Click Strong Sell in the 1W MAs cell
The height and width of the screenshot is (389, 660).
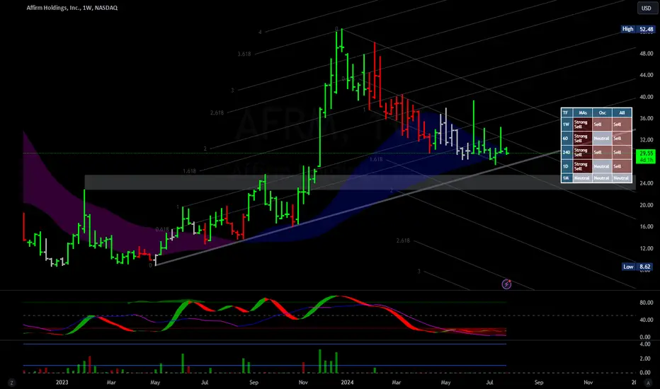[x=583, y=124]
